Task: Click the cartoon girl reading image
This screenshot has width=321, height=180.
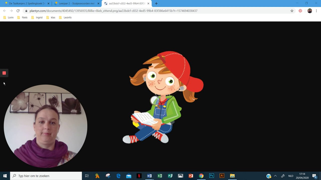Action: pyautogui.click(x=163, y=97)
